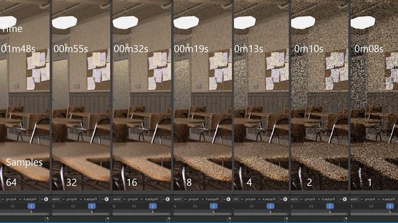Click the timeline editor-type clock icon under the 32-sample render
The height and width of the screenshot is (223, 398).
(106, 199)
